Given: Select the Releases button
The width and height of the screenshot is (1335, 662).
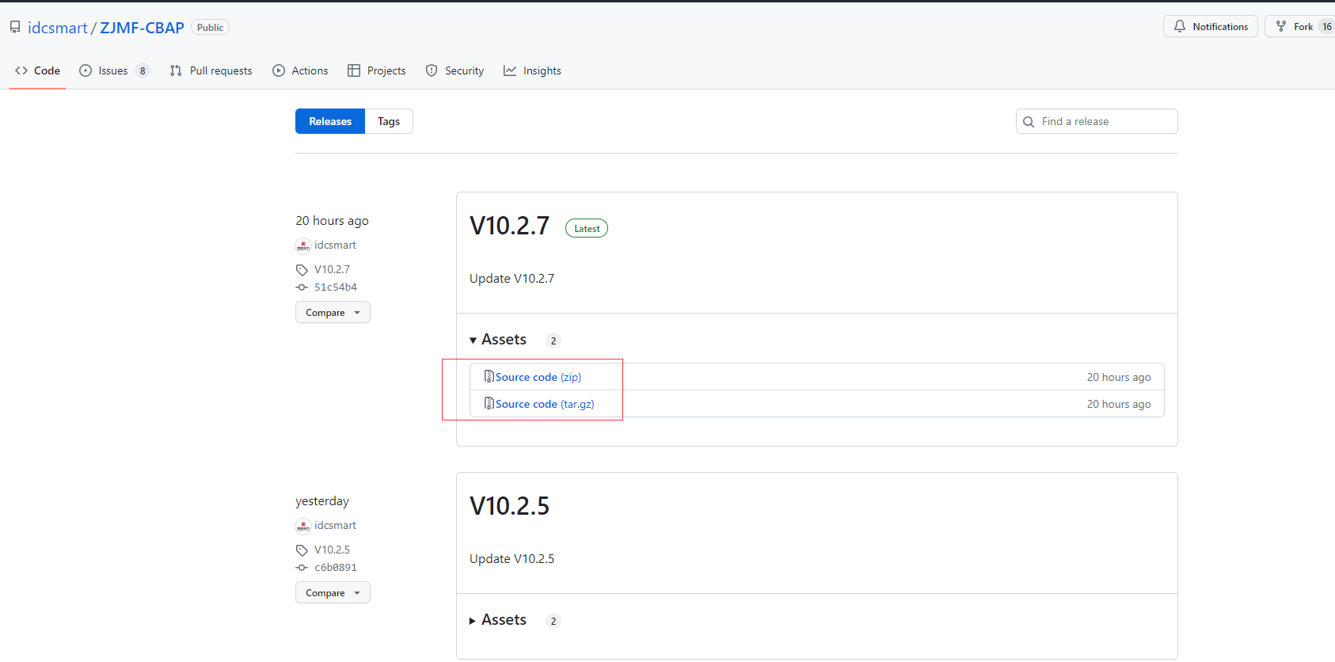Looking at the screenshot, I should (x=330, y=121).
